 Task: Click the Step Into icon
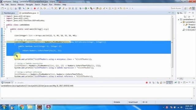point(41,8)
